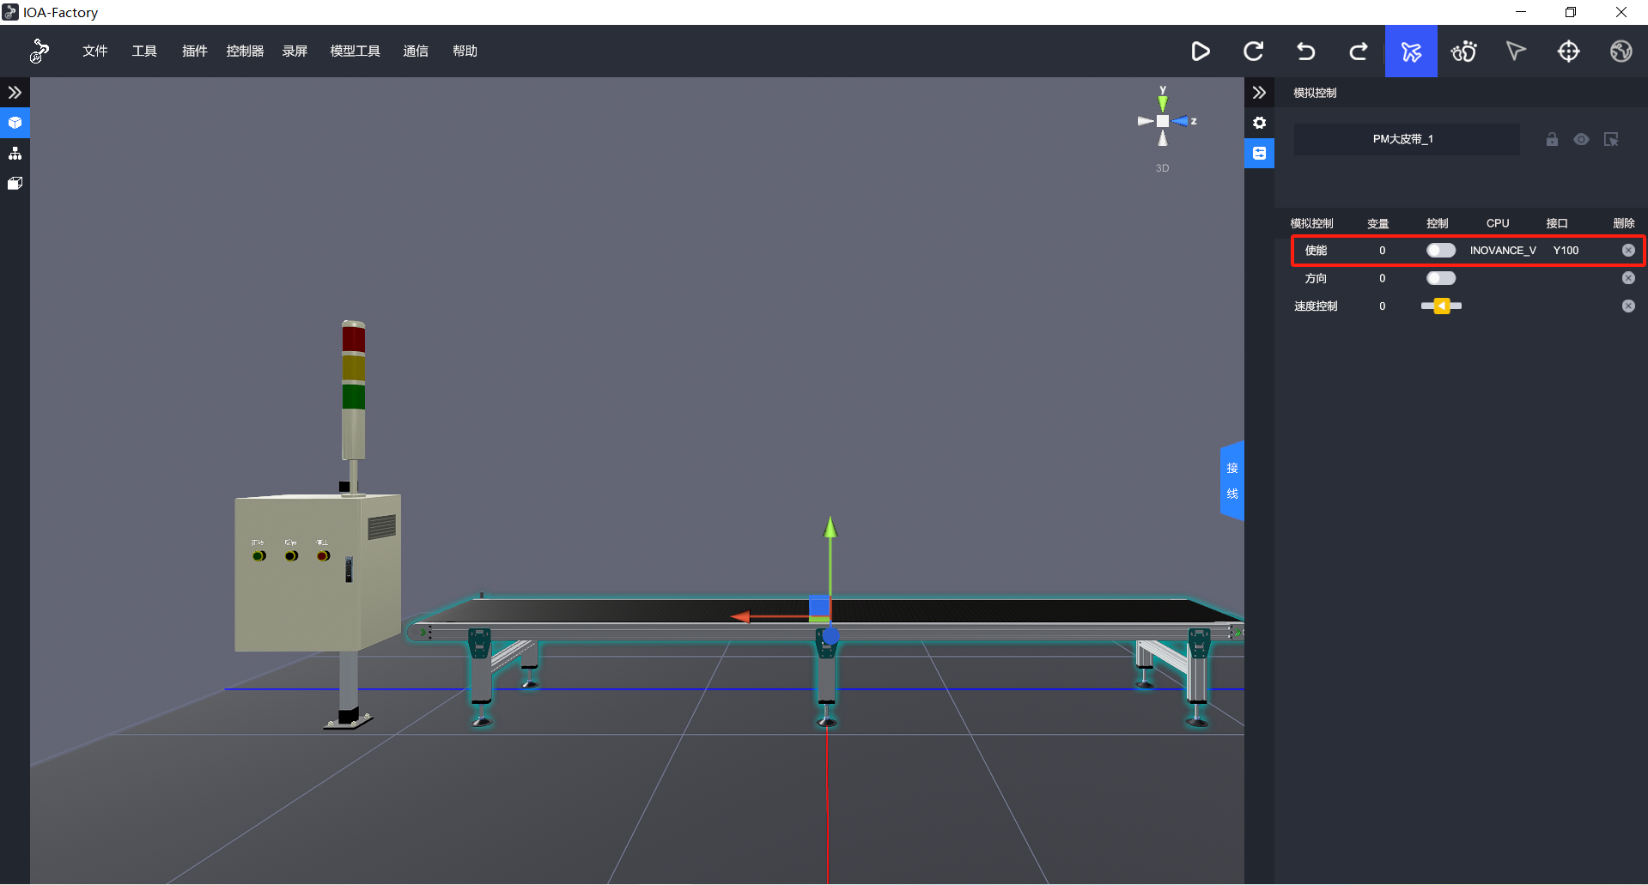Toggle the 方向 direction switch
The image size is (1648, 885).
point(1440,278)
